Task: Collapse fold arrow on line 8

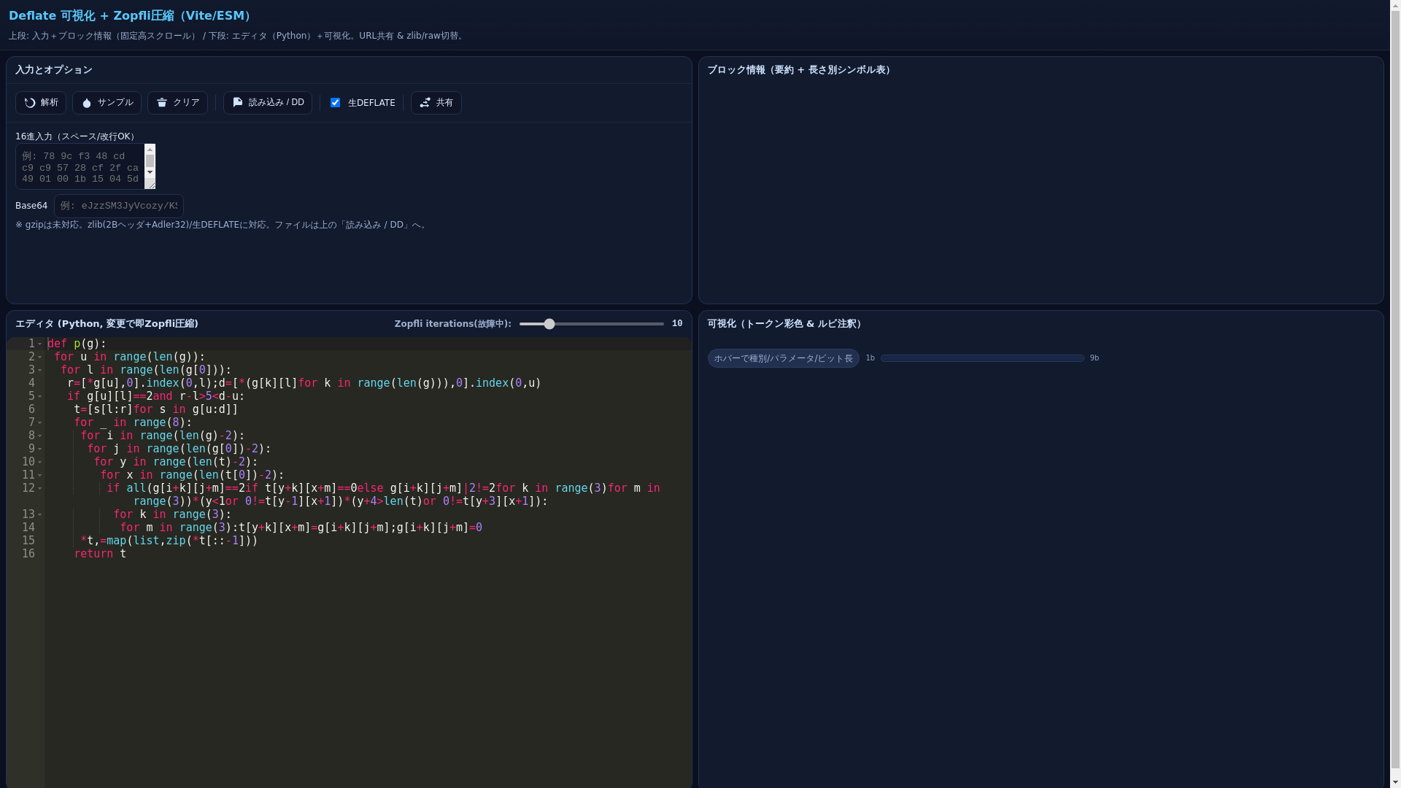Action: pyautogui.click(x=40, y=436)
